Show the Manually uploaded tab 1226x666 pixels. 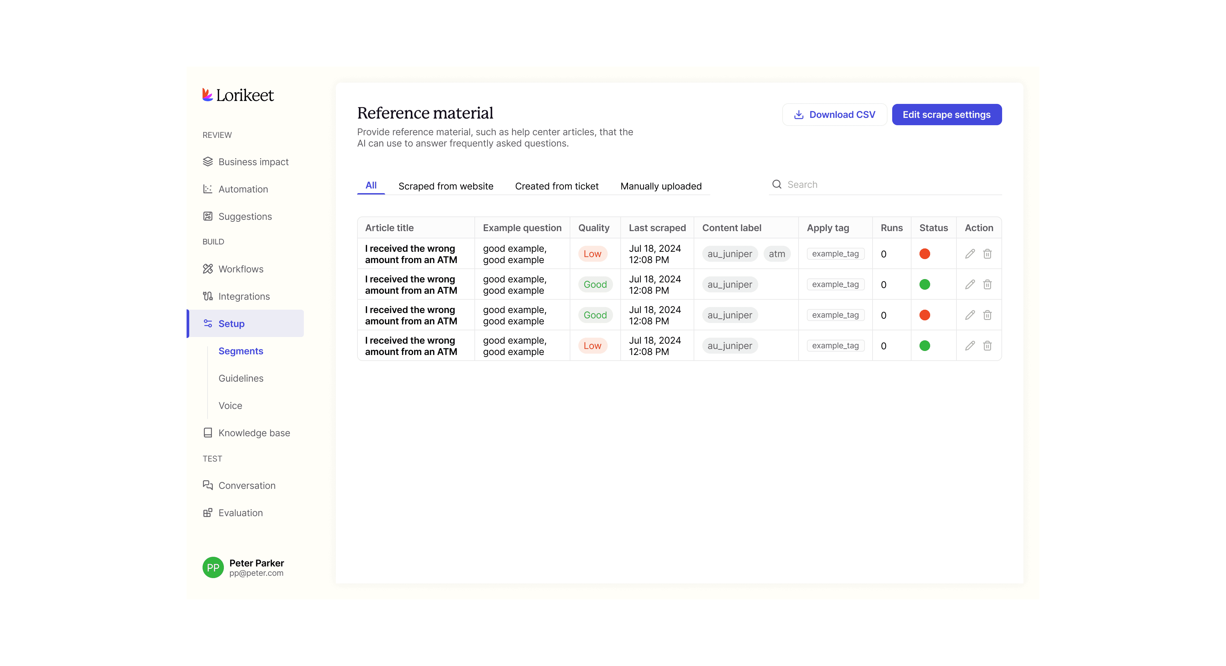coord(661,186)
